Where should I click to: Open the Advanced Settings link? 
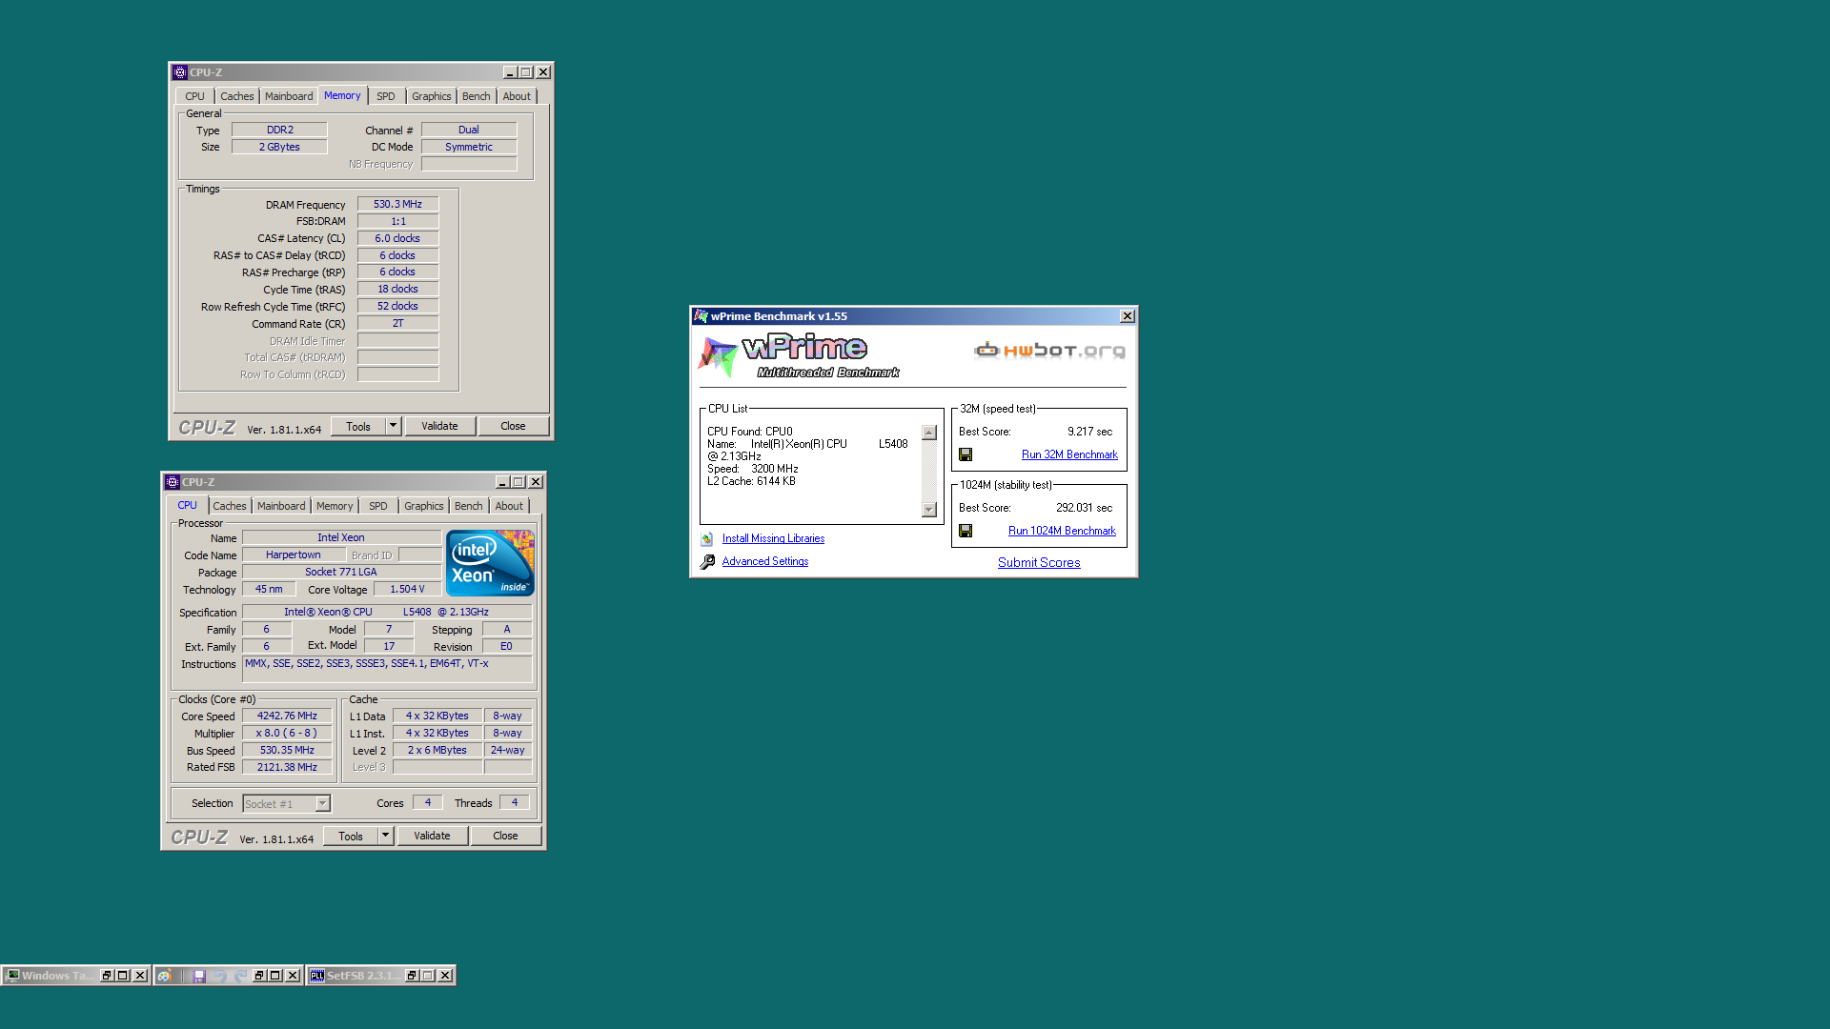(764, 562)
